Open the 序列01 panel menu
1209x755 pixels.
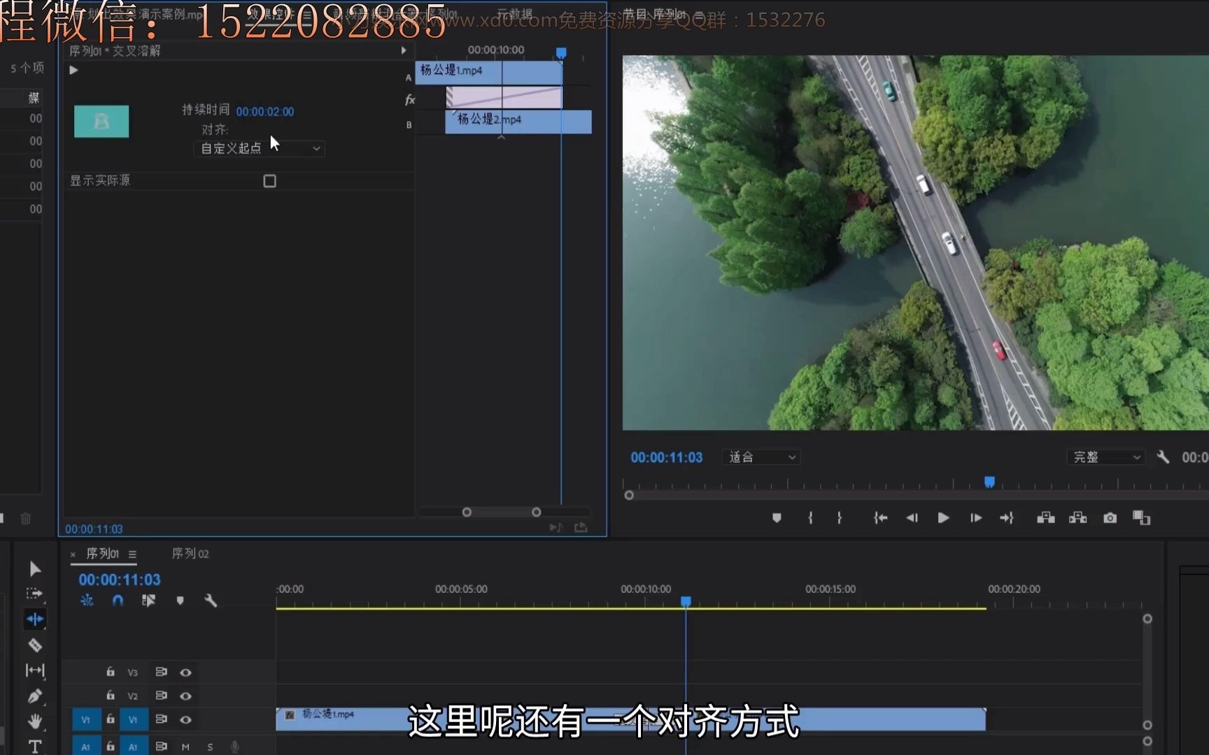click(x=132, y=554)
